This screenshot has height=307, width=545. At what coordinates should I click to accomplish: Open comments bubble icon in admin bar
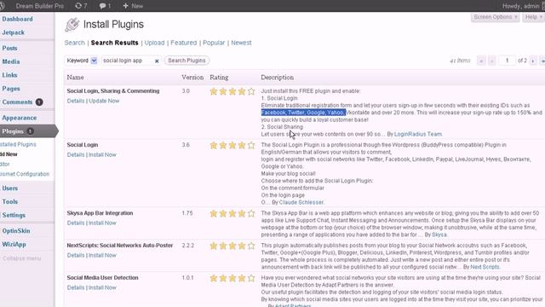click(x=105, y=6)
